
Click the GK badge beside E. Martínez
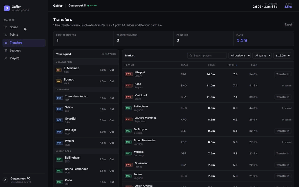(x=59, y=70)
